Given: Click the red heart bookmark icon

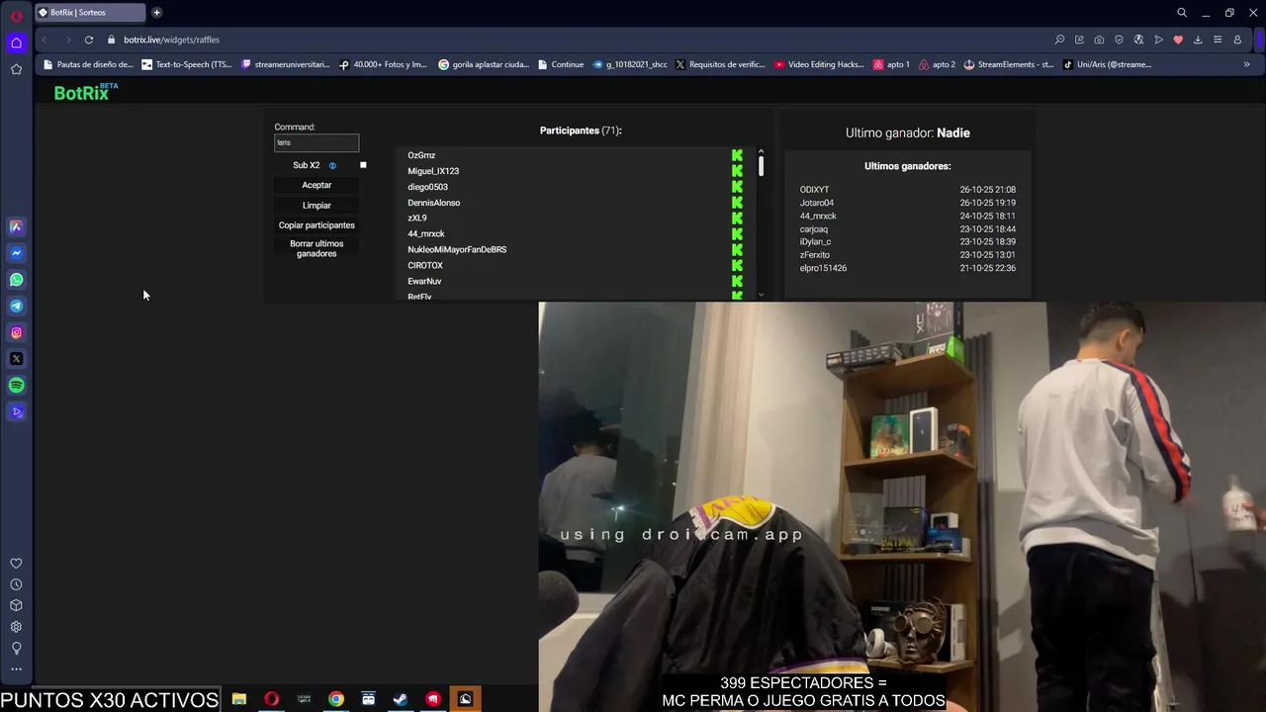Looking at the screenshot, I should tap(1178, 40).
